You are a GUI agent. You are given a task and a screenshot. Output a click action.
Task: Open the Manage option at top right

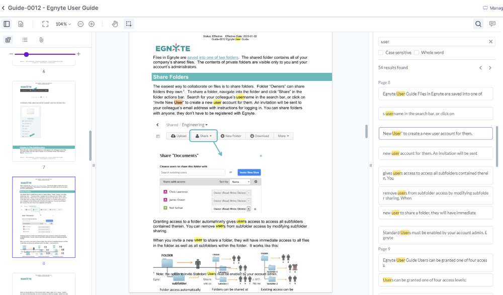point(493,8)
